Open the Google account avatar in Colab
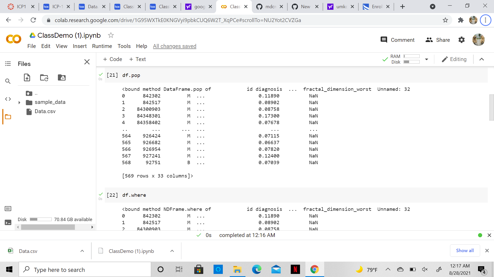The height and width of the screenshot is (277, 494). [x=479, y=40]
